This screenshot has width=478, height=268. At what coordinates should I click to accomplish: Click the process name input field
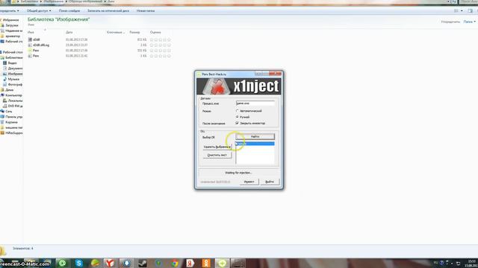pos(255,103)
